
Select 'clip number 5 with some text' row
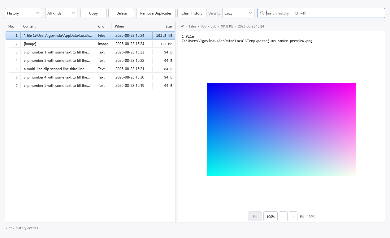pos(90,86)
